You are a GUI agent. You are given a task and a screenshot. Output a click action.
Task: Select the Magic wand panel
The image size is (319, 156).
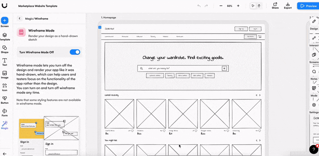[5, 125]
